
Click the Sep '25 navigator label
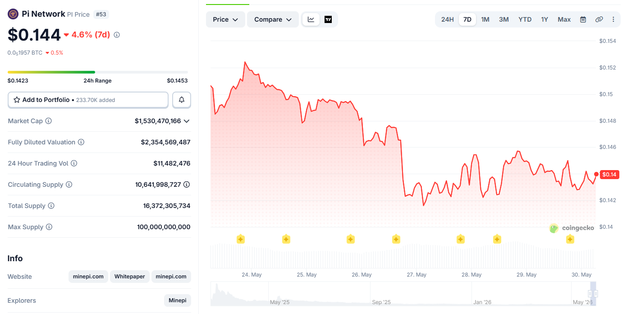point(381,302)
